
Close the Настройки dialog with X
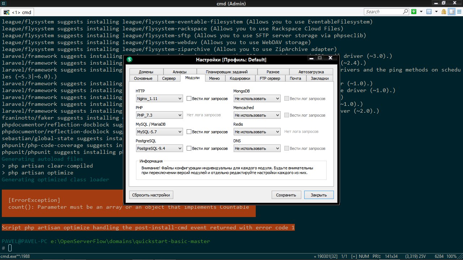click(x=330, y=58)
